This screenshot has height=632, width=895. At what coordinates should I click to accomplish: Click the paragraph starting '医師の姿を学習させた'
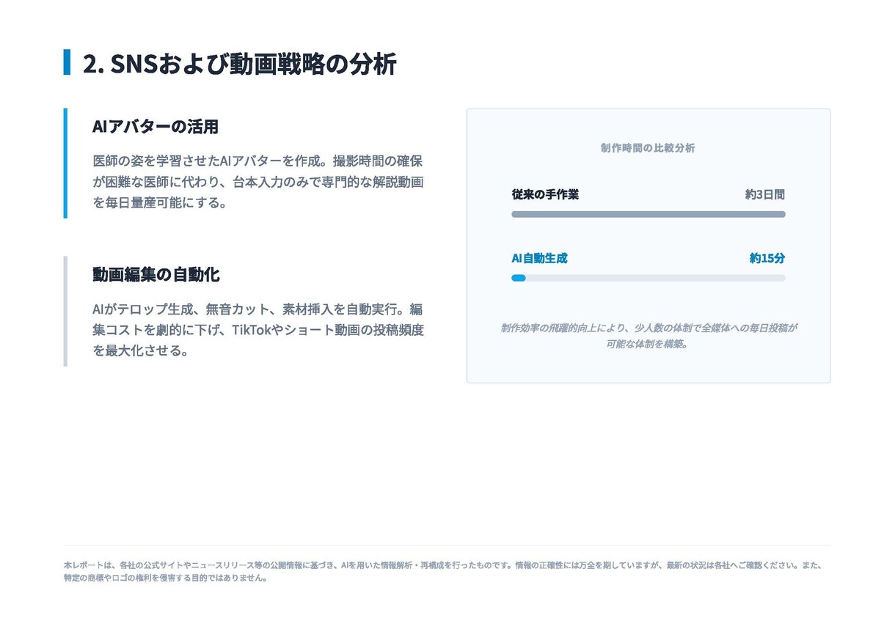[258, 181]
